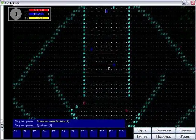
Task: Close the game window
Action: (x=193, y=3)
